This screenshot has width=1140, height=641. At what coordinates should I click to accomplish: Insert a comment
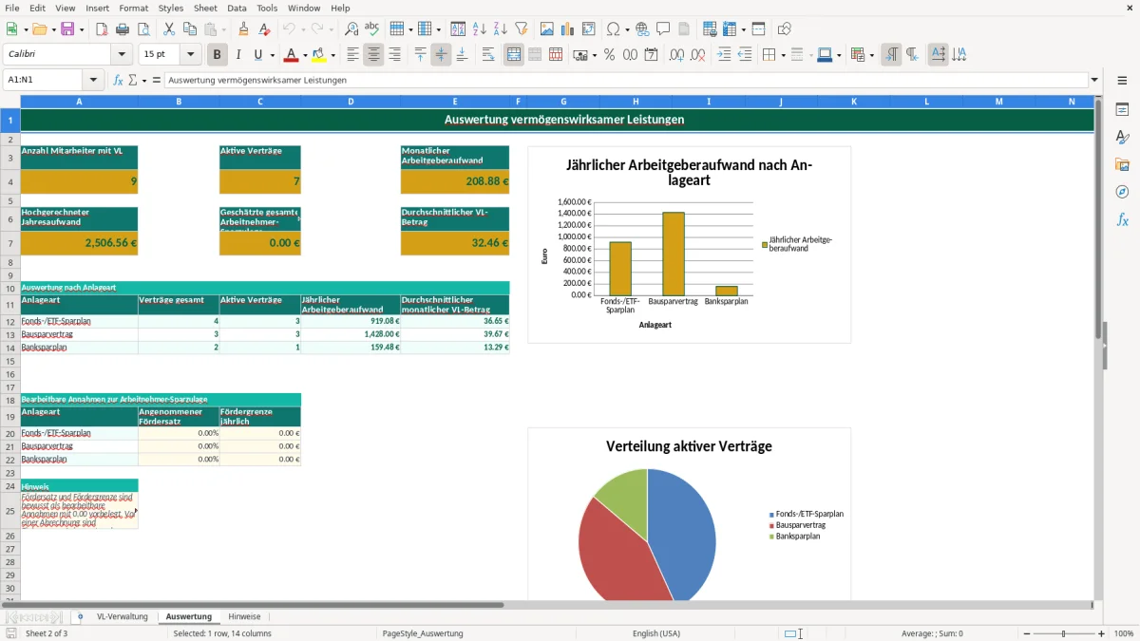click(x=663, y=29)
